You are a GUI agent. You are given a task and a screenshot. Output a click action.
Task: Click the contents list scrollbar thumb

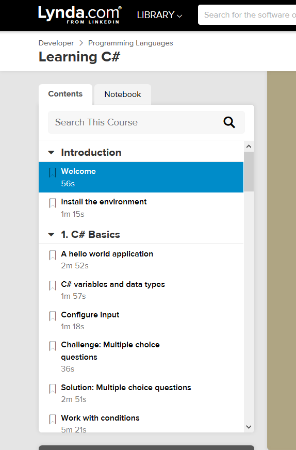click(249, 172)
